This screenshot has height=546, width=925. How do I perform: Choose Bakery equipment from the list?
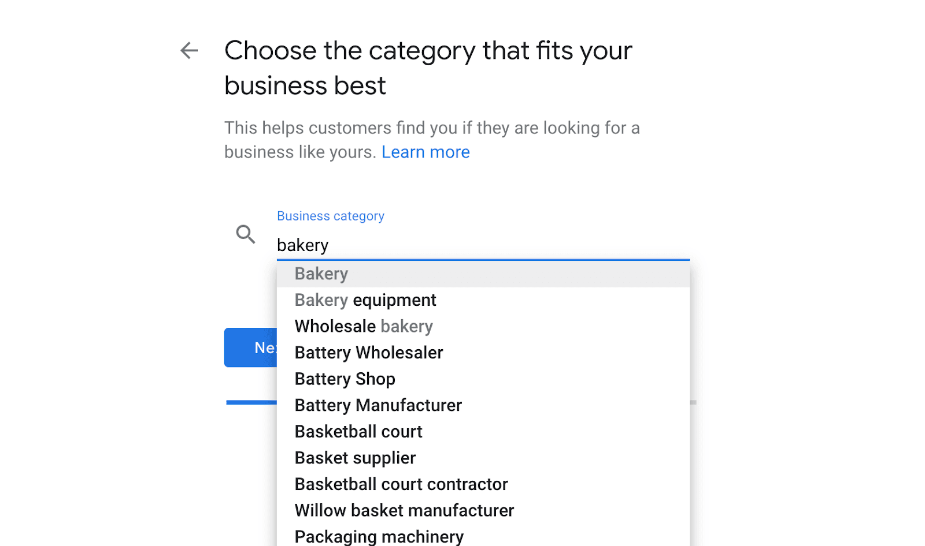click(365, 300)
